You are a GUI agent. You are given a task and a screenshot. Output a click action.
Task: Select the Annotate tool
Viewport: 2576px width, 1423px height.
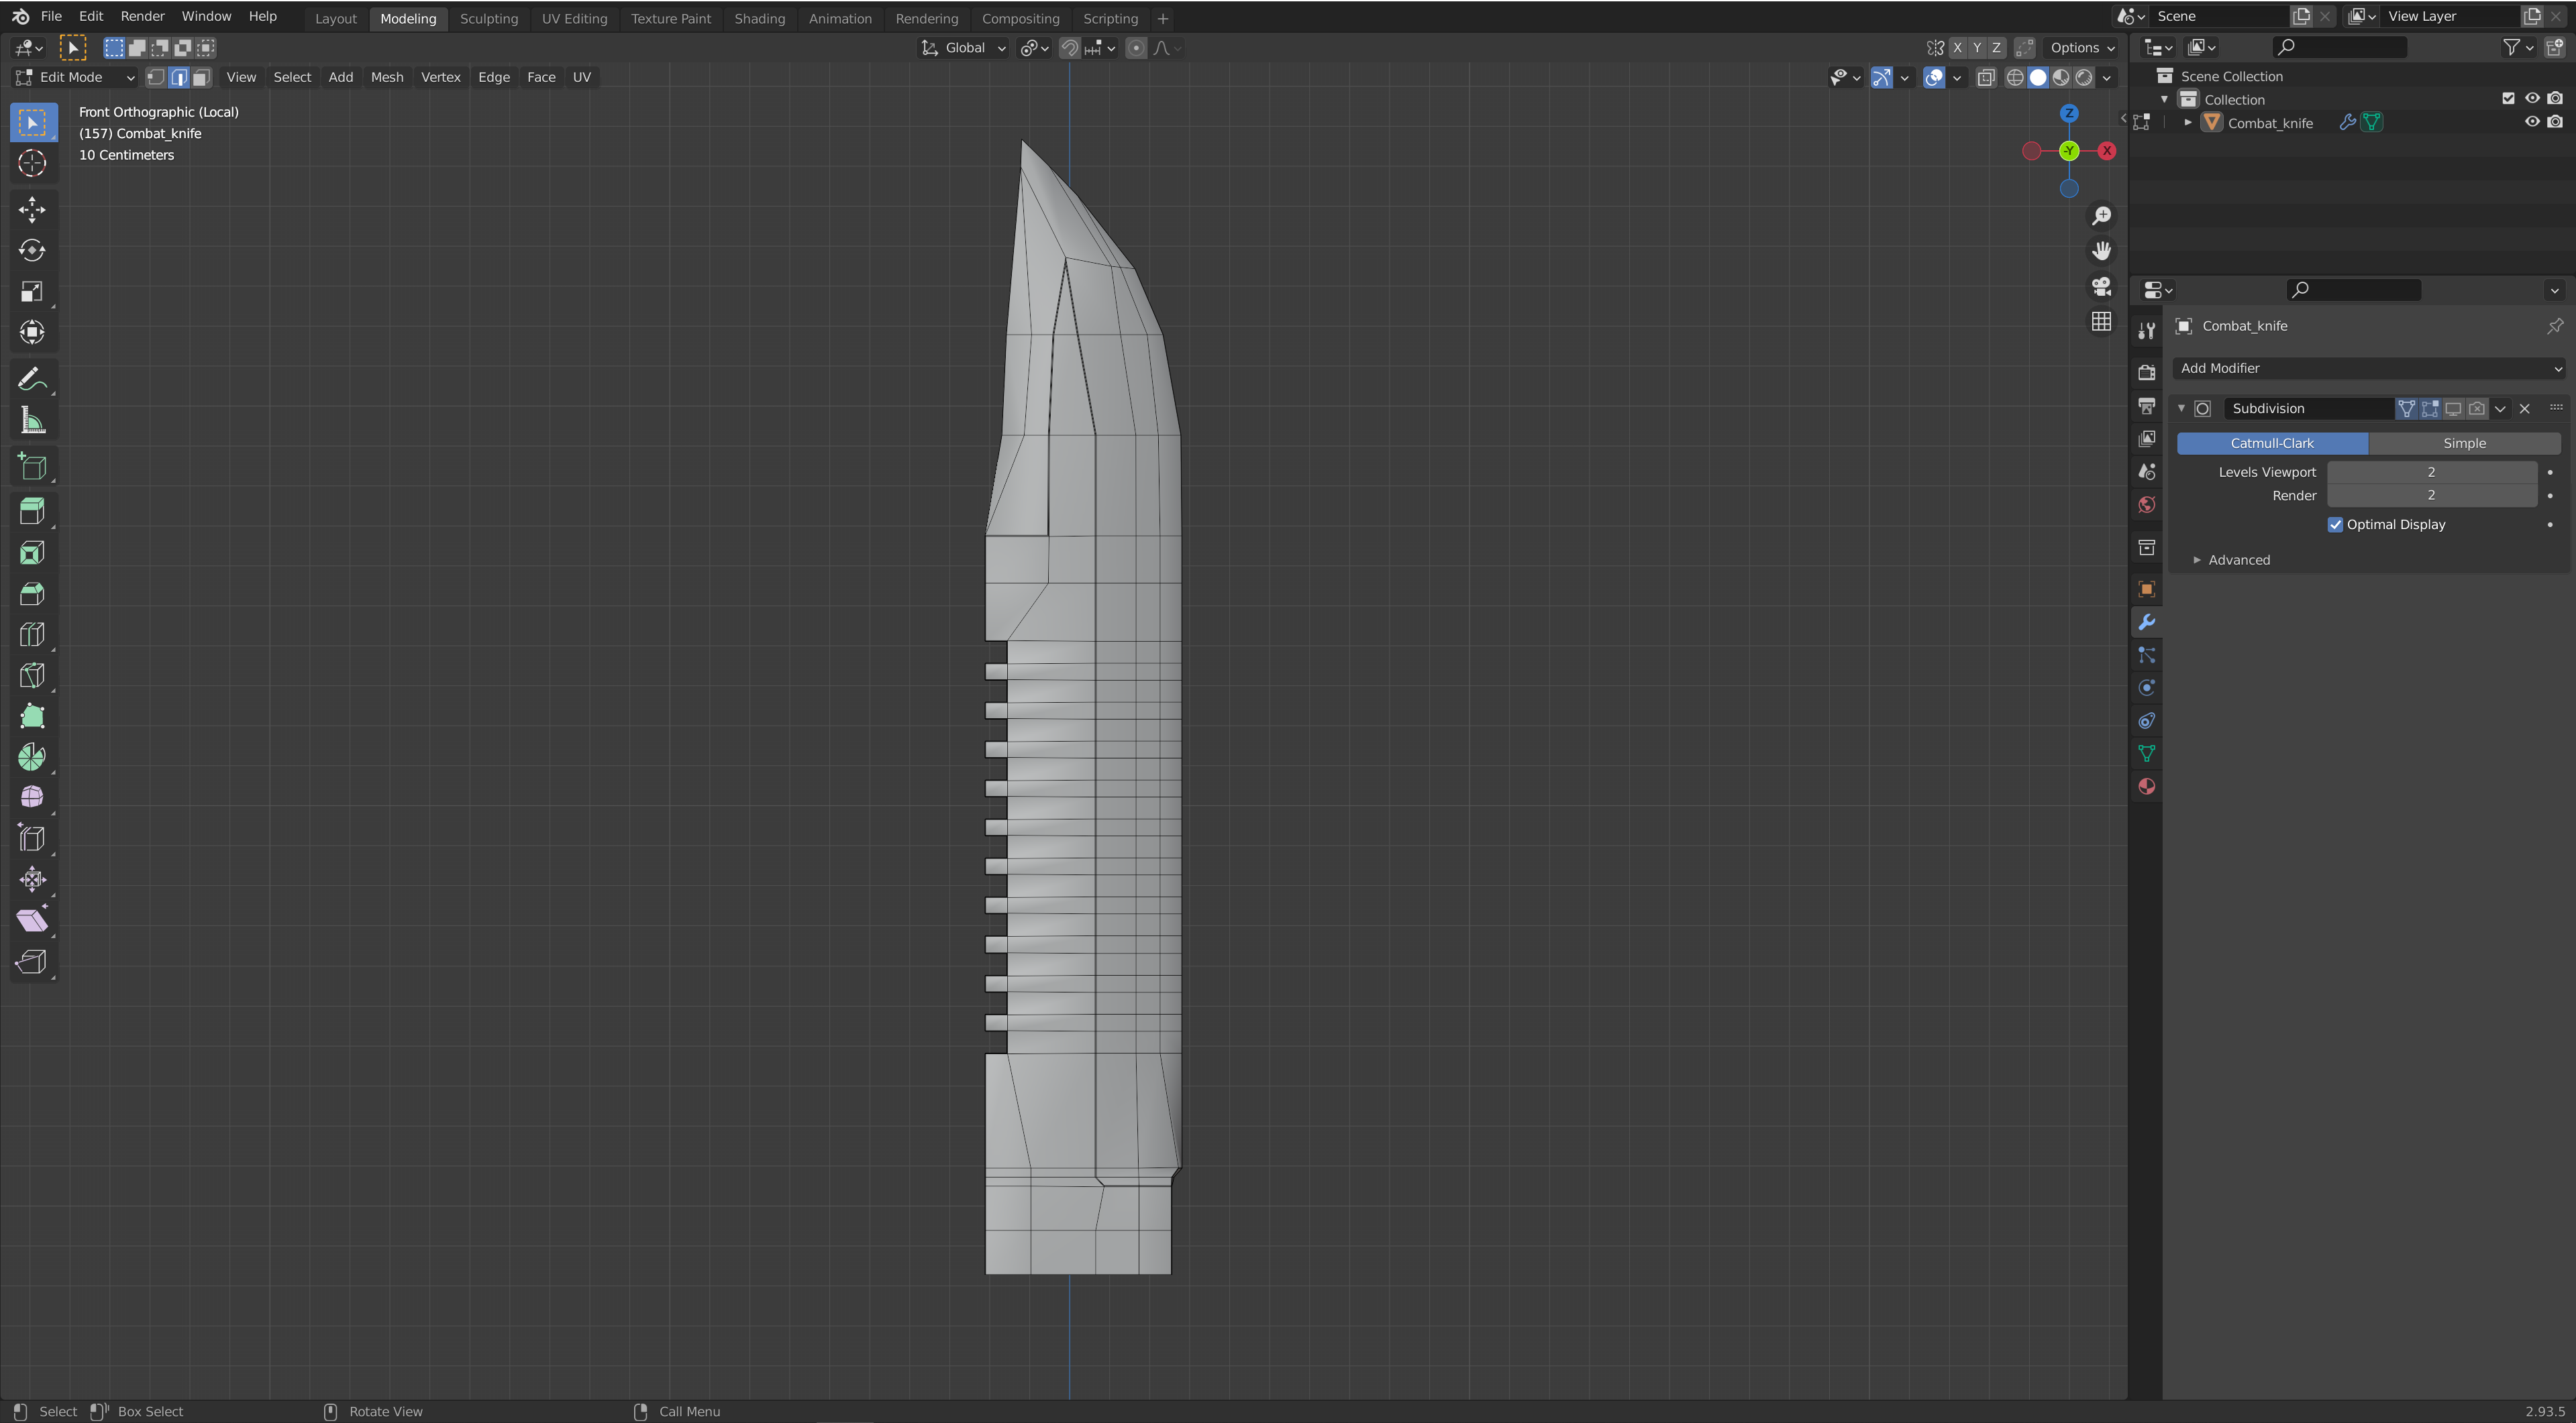coord(32,380)
